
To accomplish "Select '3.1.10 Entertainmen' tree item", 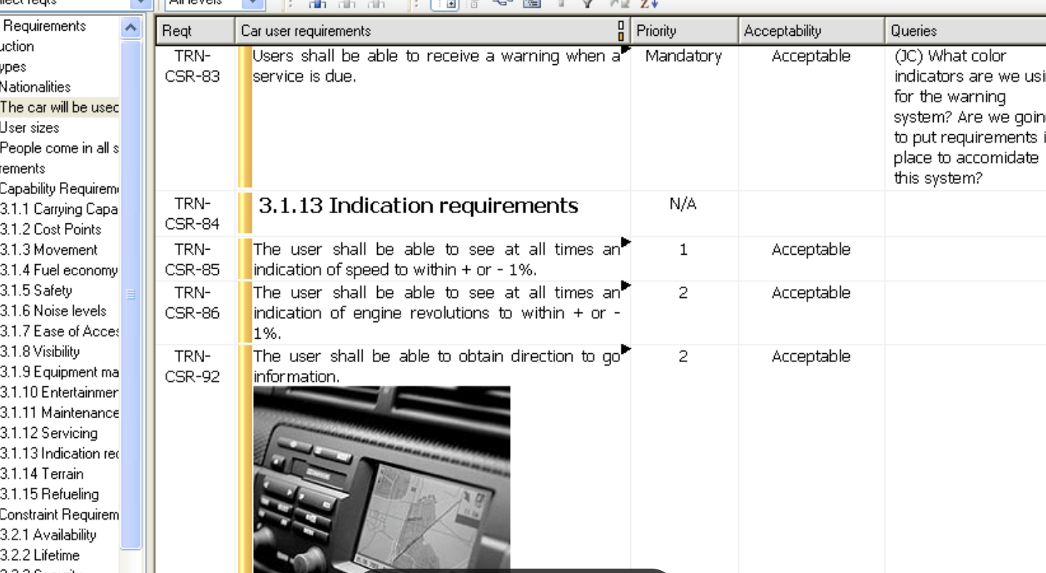I will coord(59,392).
